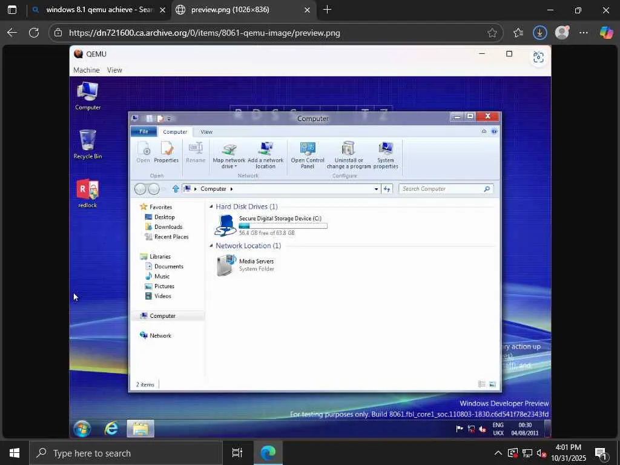Collapse the Network Location group

211,246
